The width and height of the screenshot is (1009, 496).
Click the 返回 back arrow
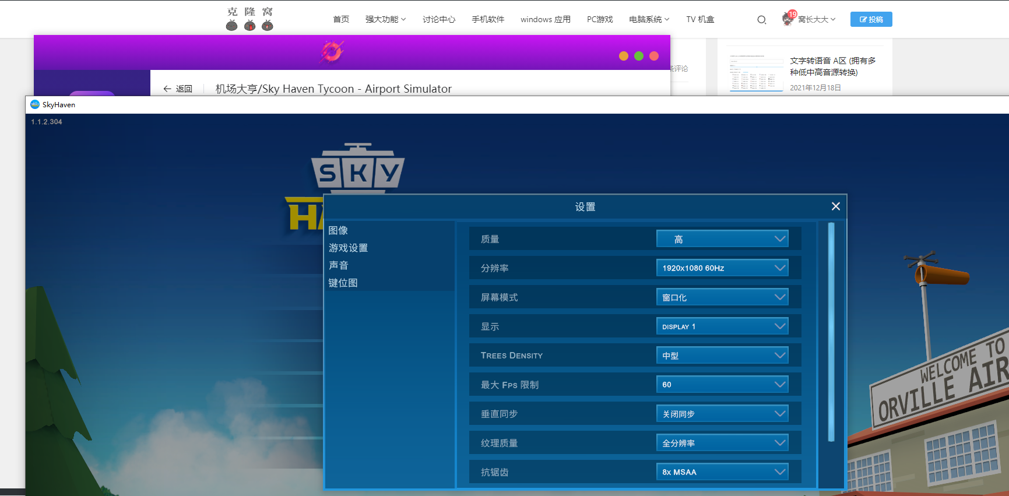pyautogui.click(x=178, y=89)
